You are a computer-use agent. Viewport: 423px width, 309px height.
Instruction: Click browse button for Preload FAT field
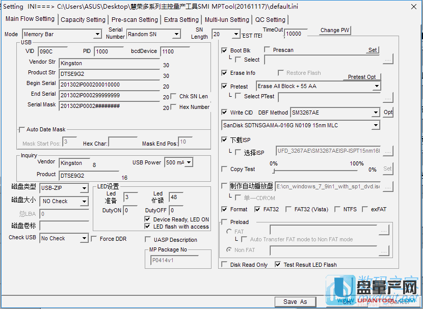pos(384,231)
